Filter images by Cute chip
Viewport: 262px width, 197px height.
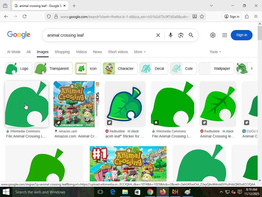pos(183,68)
